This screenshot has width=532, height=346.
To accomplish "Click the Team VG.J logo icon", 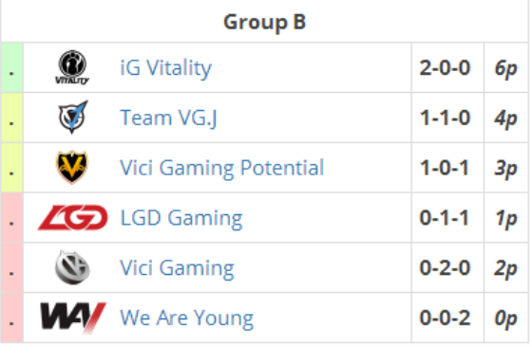I will point(73,118).
